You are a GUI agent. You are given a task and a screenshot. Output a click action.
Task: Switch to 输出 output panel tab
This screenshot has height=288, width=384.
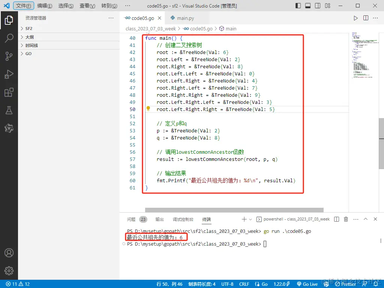(x=159, y=219)
